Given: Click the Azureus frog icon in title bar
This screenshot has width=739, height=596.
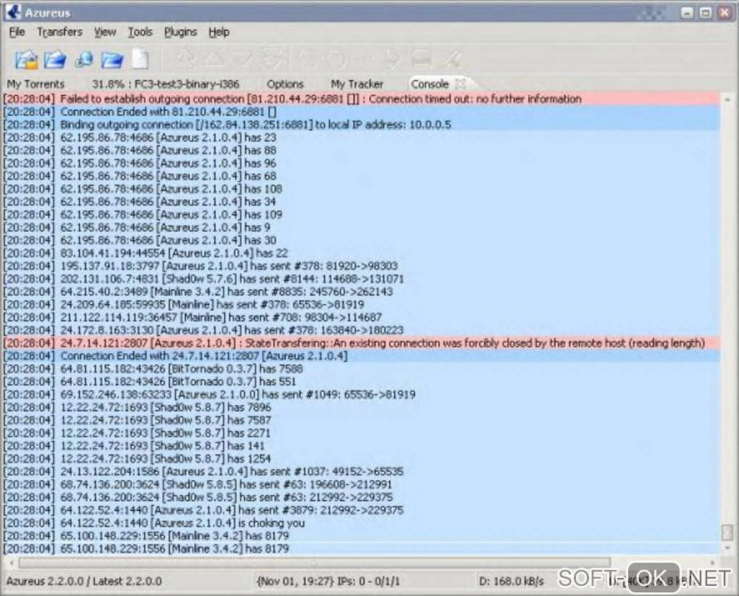Looking at the screenshot, I should click(x=14, y=12).
